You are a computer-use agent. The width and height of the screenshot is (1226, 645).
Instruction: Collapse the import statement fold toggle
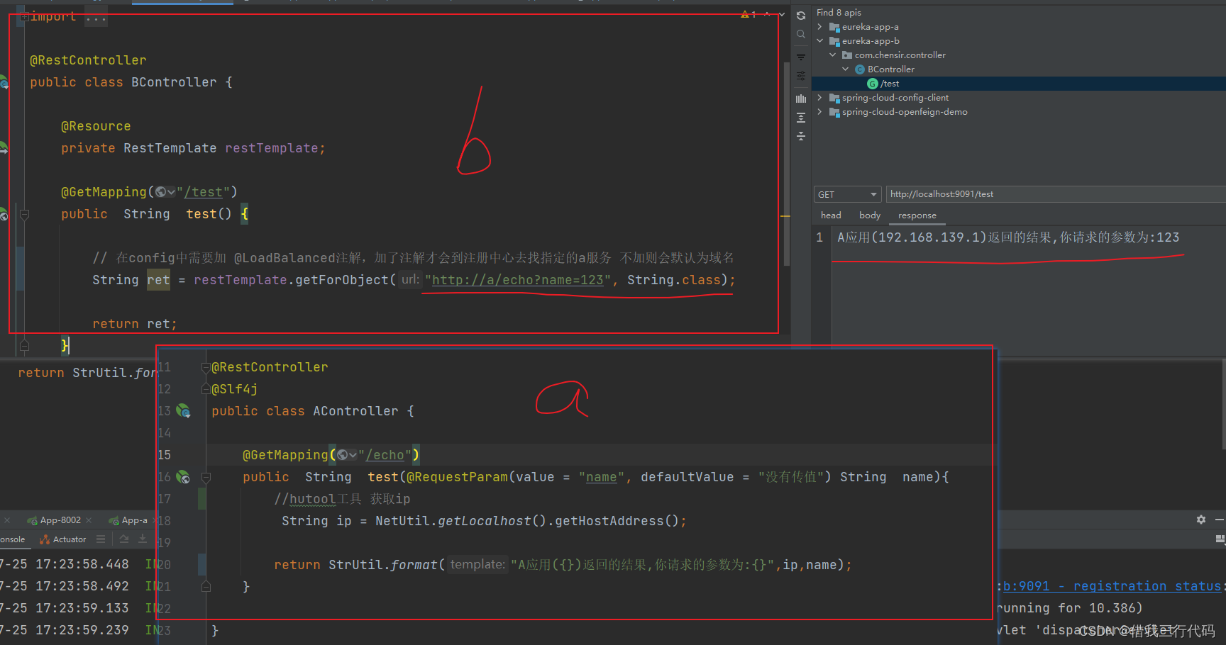tap(23, 16)
